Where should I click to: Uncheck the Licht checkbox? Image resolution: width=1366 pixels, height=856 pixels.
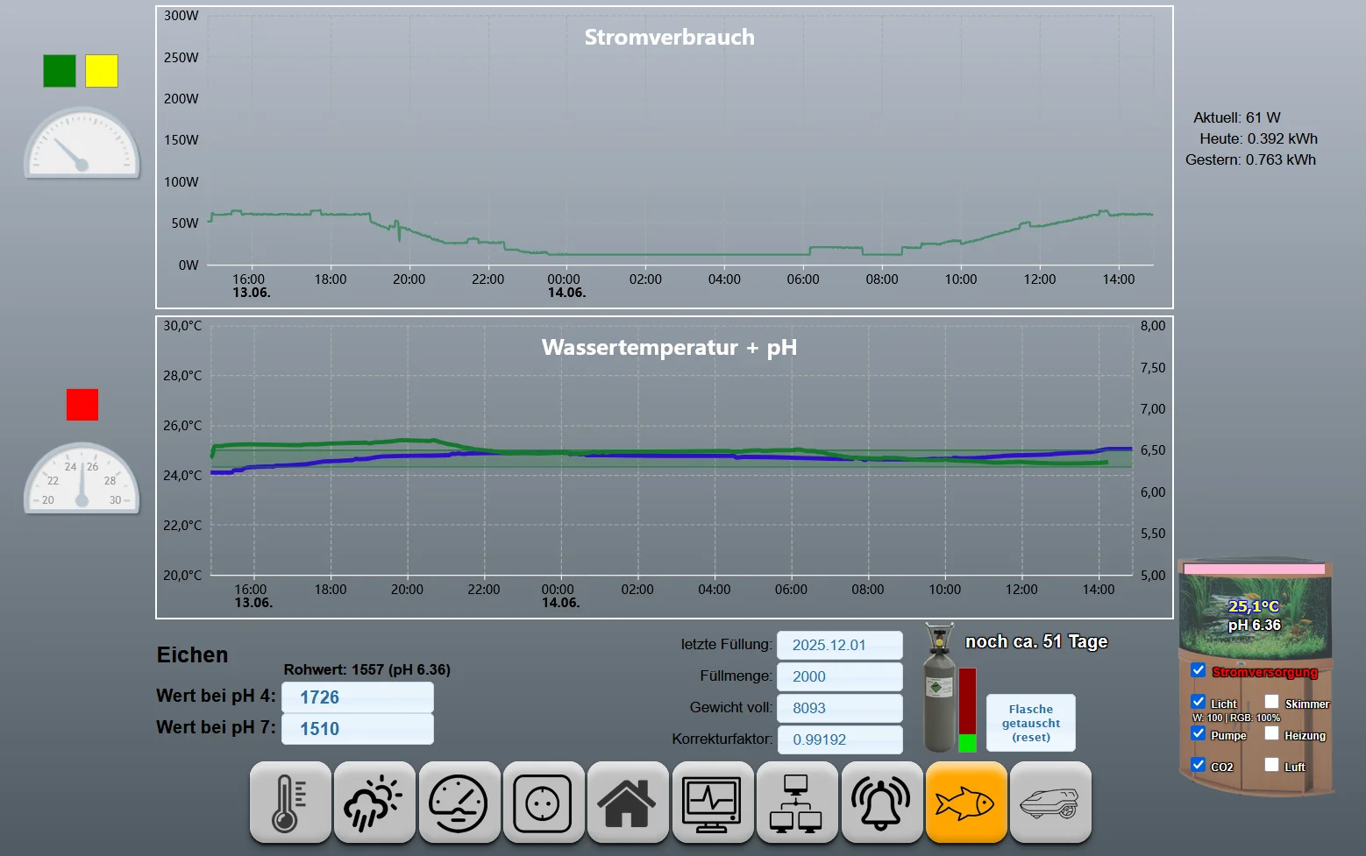[1199, 702]
